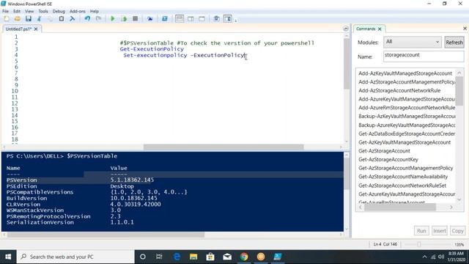Open Google Chrome from the taskbar
469x264 pixels.
point(244,257)
